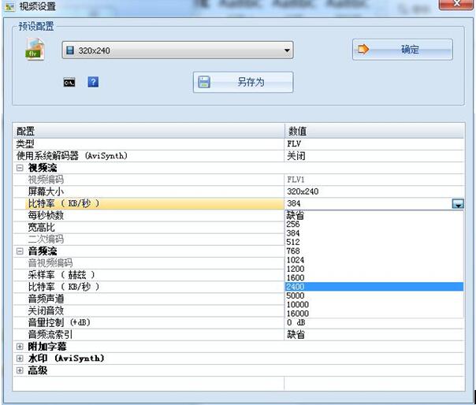
Task: Click the 使用系统解码器 (AviSynth) row
Action: [x=150, y=156]
